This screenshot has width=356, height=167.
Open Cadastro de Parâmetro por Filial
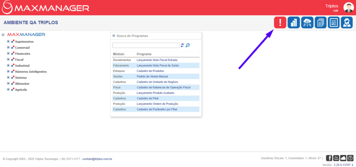coord(157,109)
